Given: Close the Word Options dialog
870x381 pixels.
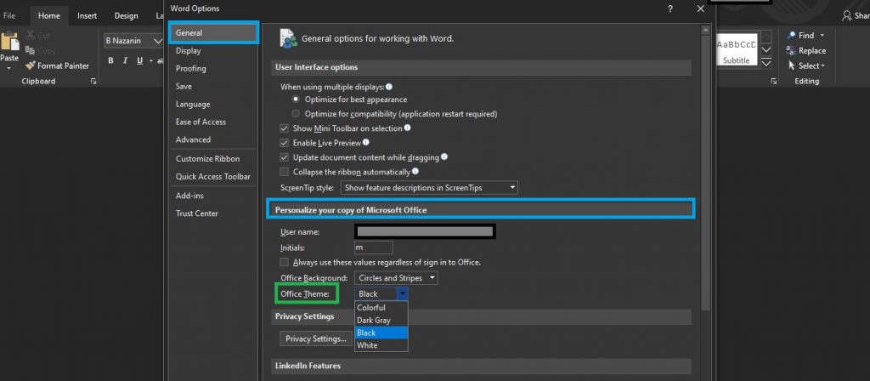Looking at the screenshot, I should click(x=701, y=9).
